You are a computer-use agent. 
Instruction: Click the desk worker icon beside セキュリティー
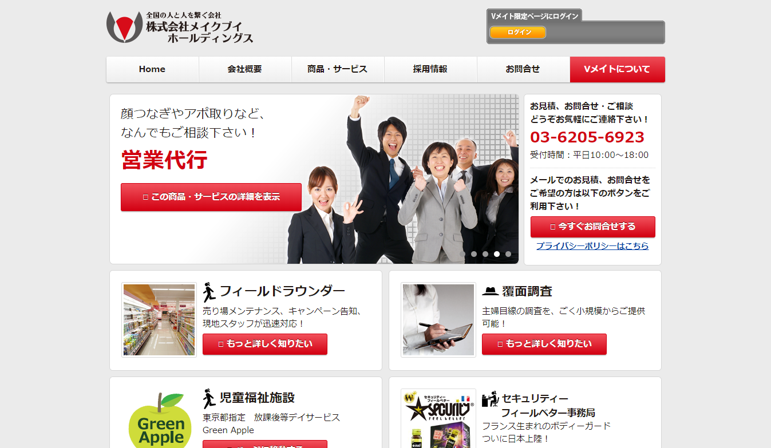(x=490, y=399)
